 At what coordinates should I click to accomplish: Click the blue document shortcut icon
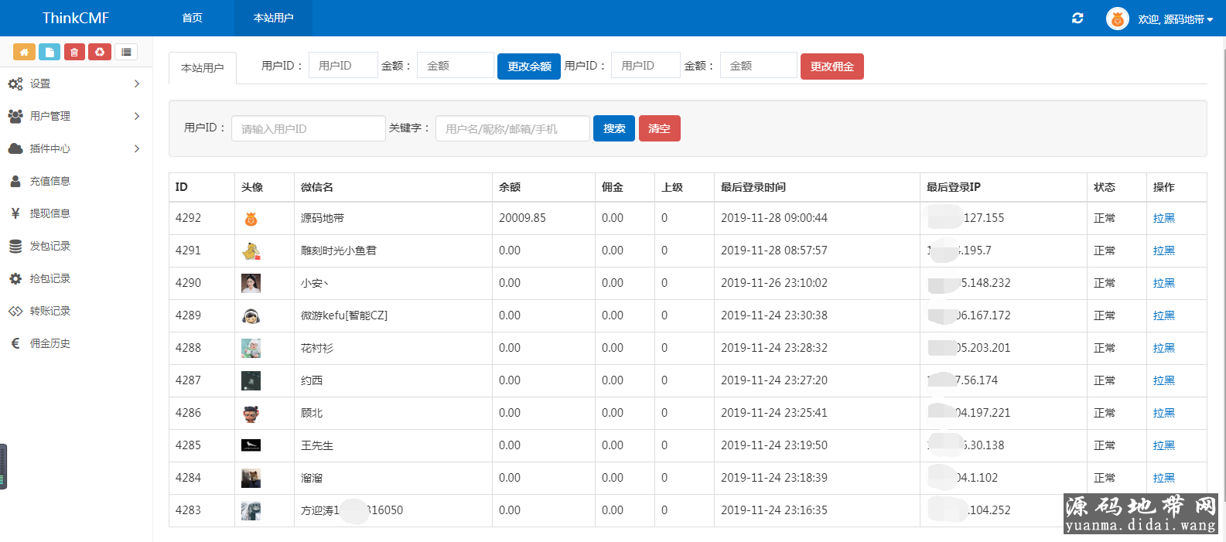[50, 52]
